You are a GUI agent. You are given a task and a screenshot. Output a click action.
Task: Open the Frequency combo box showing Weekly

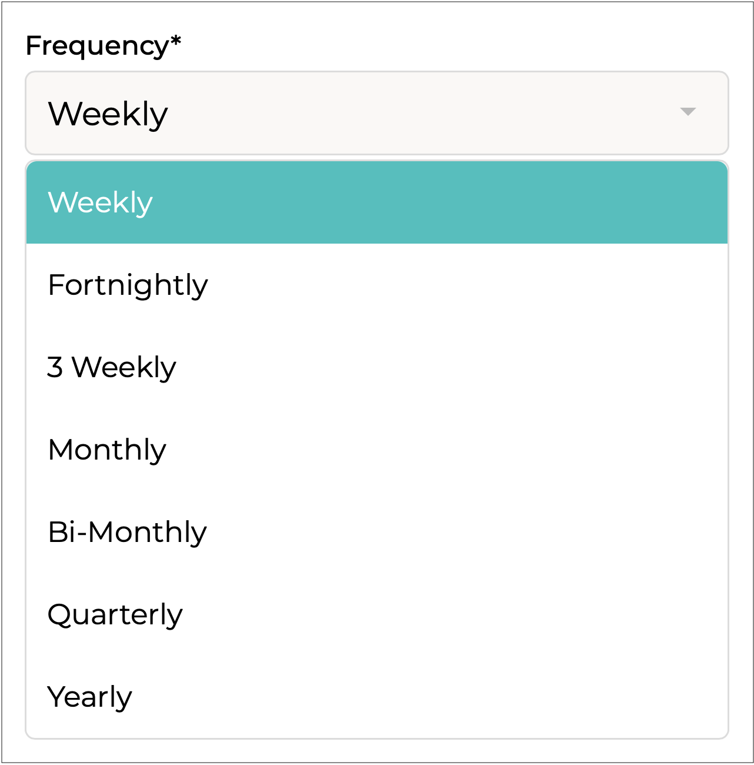pos(376,113)
